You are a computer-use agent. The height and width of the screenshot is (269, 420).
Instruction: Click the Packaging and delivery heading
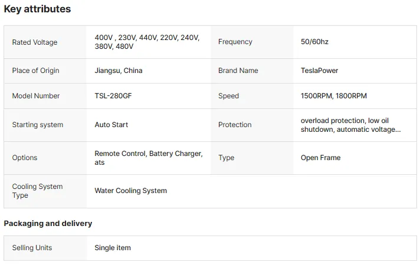coord(48,223)
